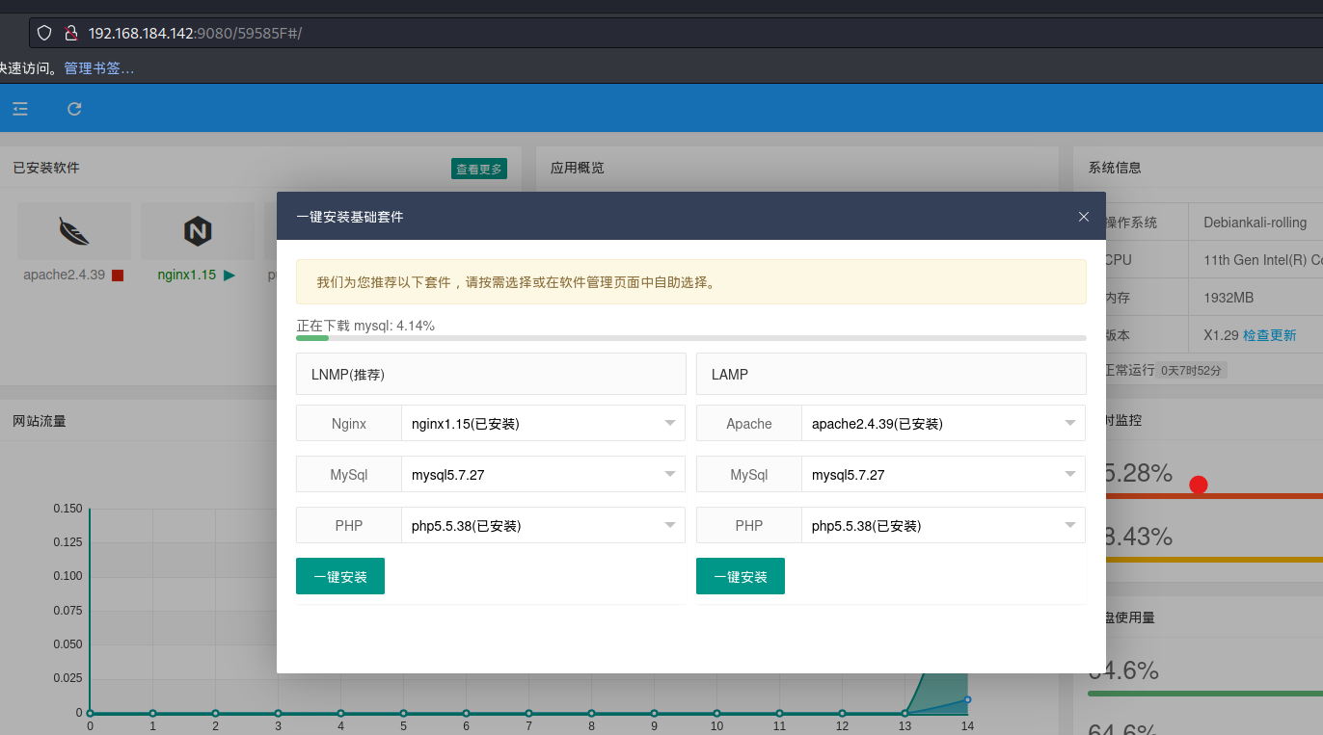Click the mysql download progress bar
Image resolution: width=1323 pixels, height=735 pixels.
click(690, 338)
